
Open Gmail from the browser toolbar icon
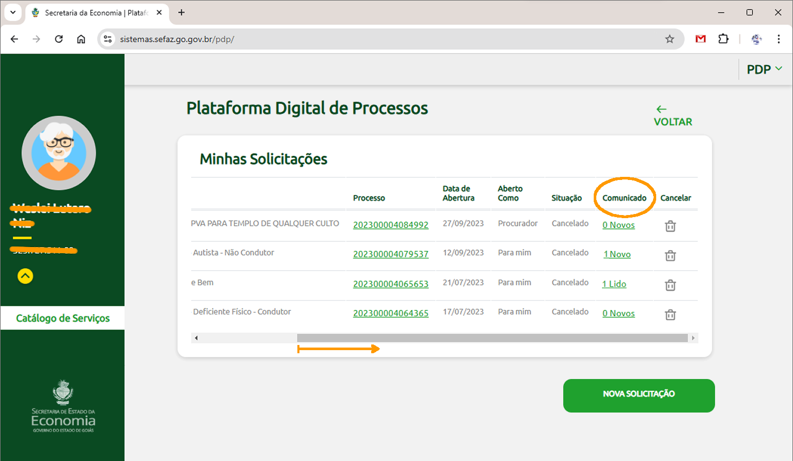click(701, 39)
